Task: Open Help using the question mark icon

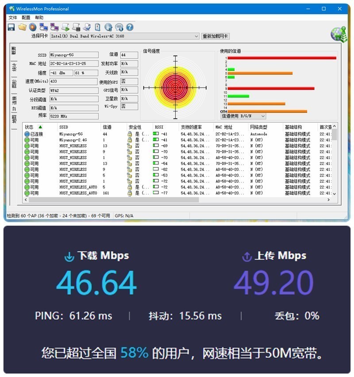Action: pyautogui.click(x=130, y=27)
